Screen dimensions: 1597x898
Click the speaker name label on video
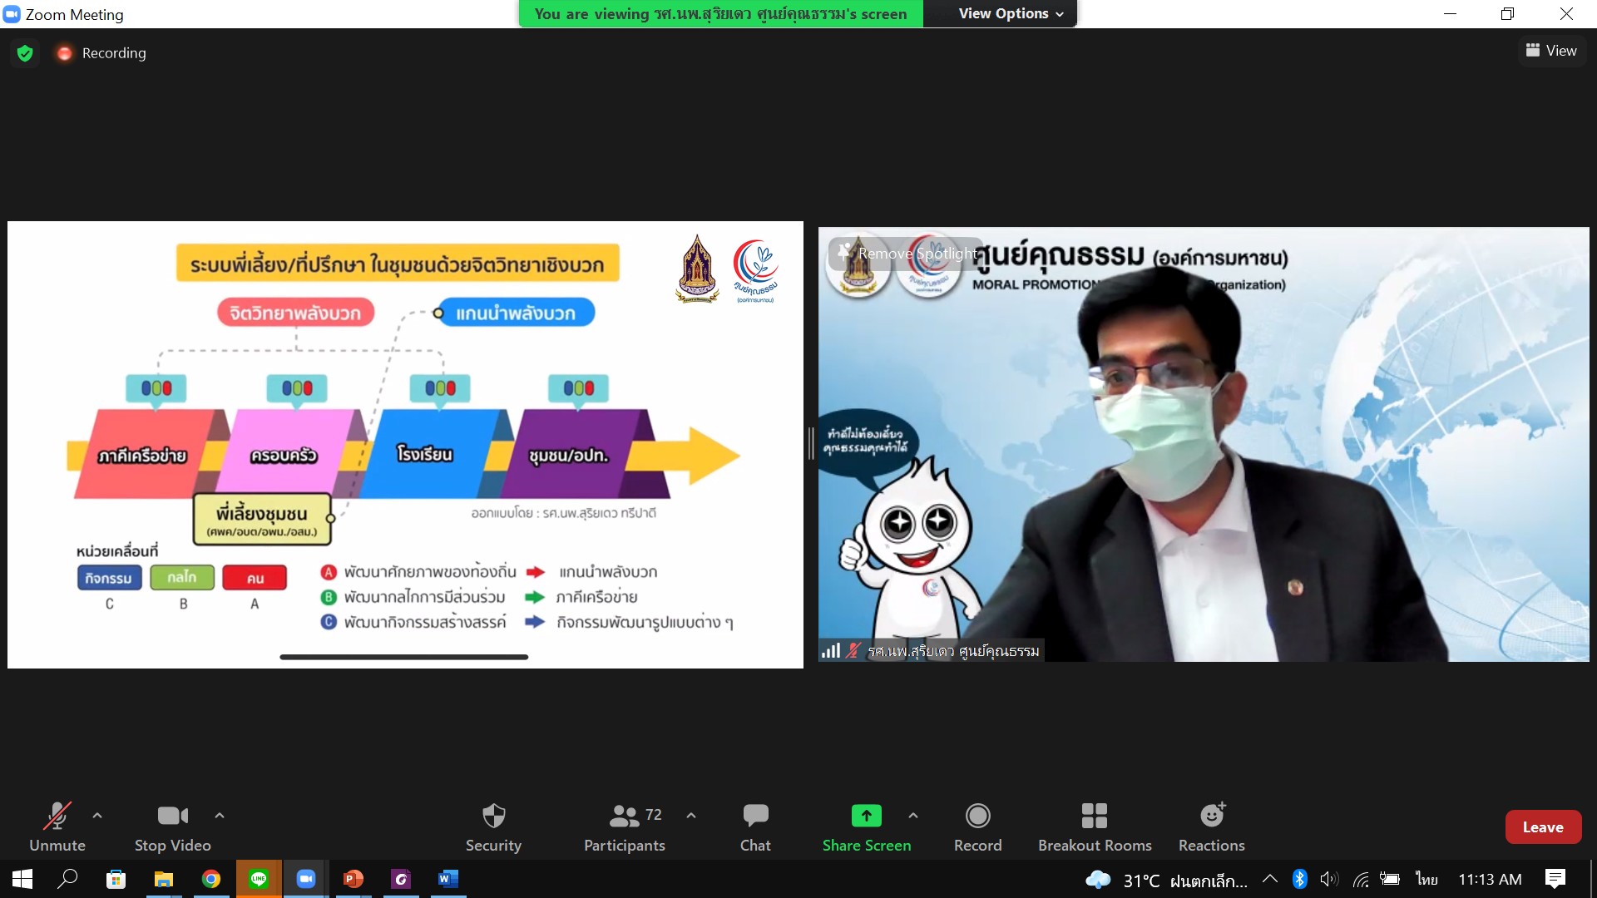(953, 651)
